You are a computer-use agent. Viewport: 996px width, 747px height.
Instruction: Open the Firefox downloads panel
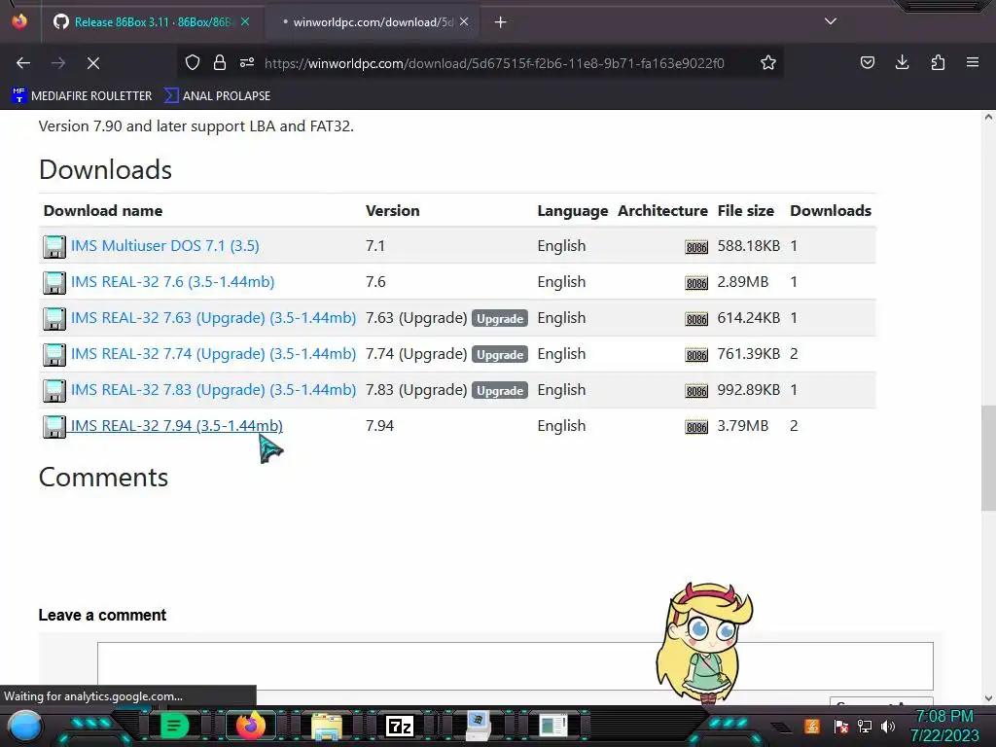(902, 62)
